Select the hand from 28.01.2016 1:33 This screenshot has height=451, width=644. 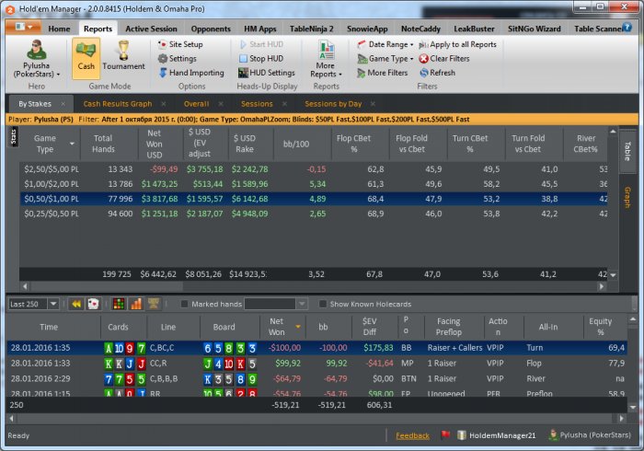pos(316,363)
